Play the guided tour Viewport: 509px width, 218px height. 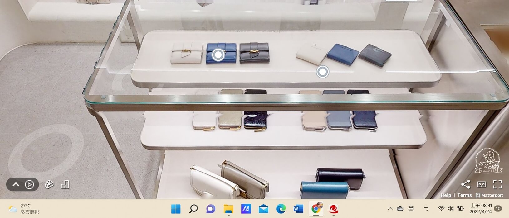29,184
